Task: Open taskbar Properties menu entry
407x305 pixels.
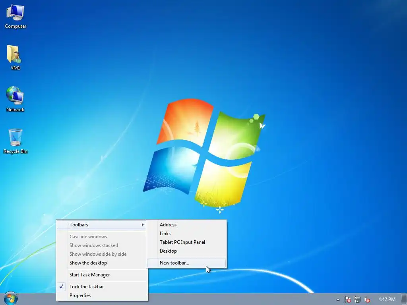Action: pos(102,295)
